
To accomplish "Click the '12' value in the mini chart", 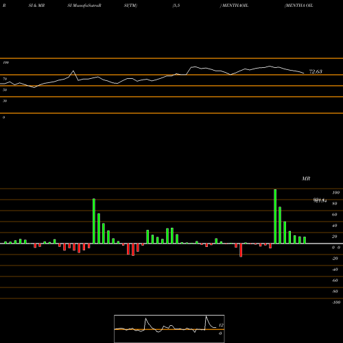I will point(221,325).
